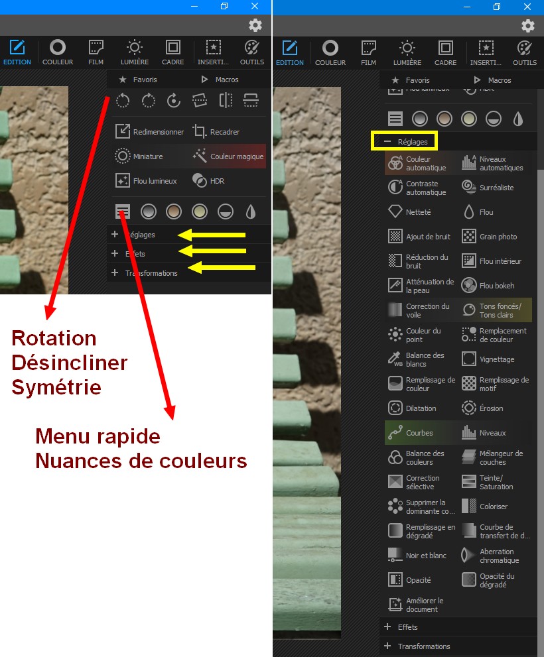Open Teinte/Saturation tool
Screen dimensions: 544x657
496,482
